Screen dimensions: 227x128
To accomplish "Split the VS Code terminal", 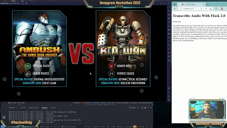I will (142, 108).
